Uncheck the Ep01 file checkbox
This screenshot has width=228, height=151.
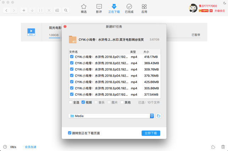coord(72,57)
